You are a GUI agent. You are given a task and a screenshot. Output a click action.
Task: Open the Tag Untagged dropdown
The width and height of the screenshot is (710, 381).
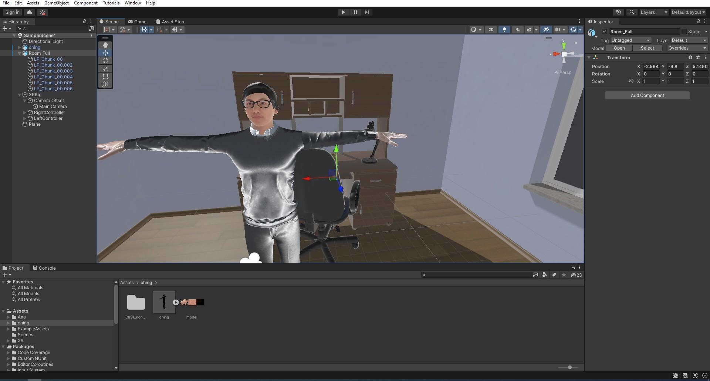coord(630,40)
